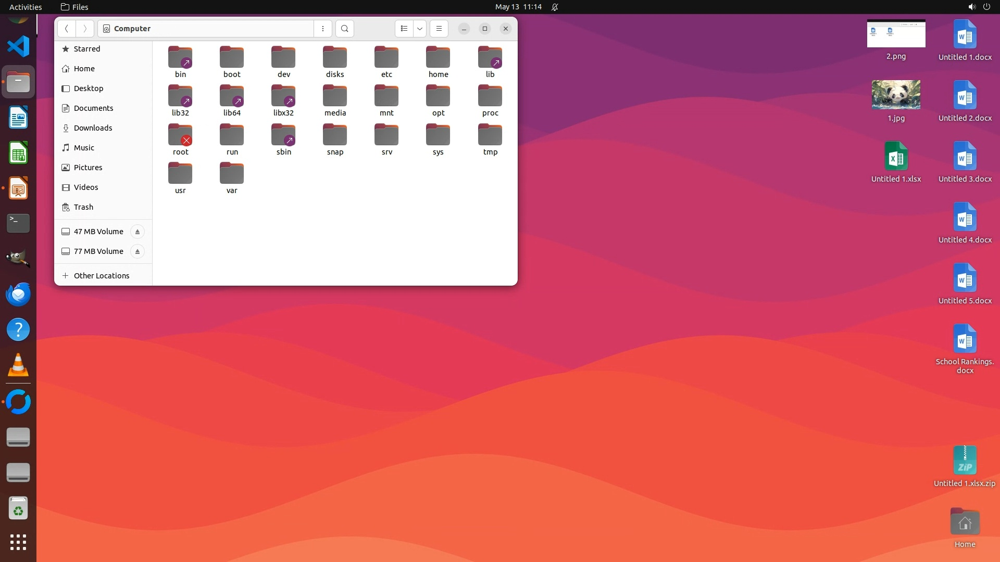Select Trash in the sidebar
The height and width of the screenshot is (562, 1000).
point(83,207)
